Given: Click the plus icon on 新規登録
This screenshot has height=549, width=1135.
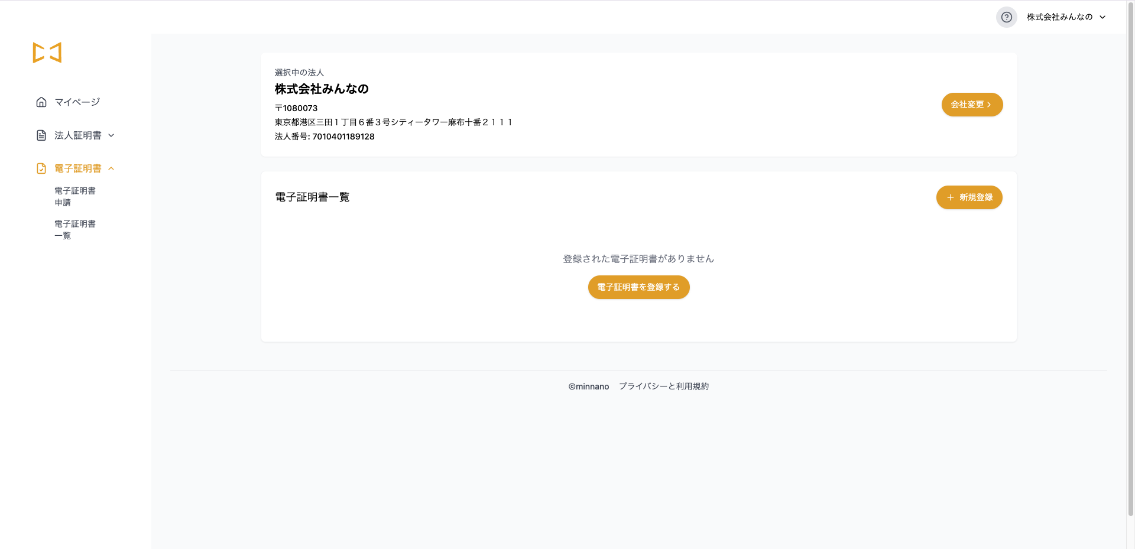Looking at the screenshot, I should [x=951, y=197].
